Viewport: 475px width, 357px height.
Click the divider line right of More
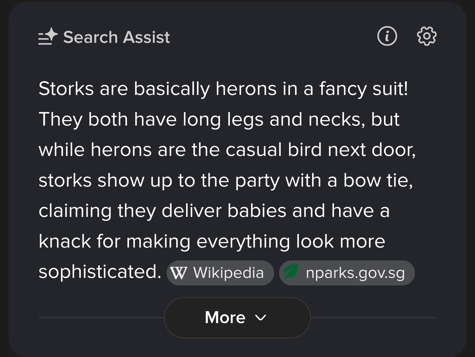pos(374,317)
